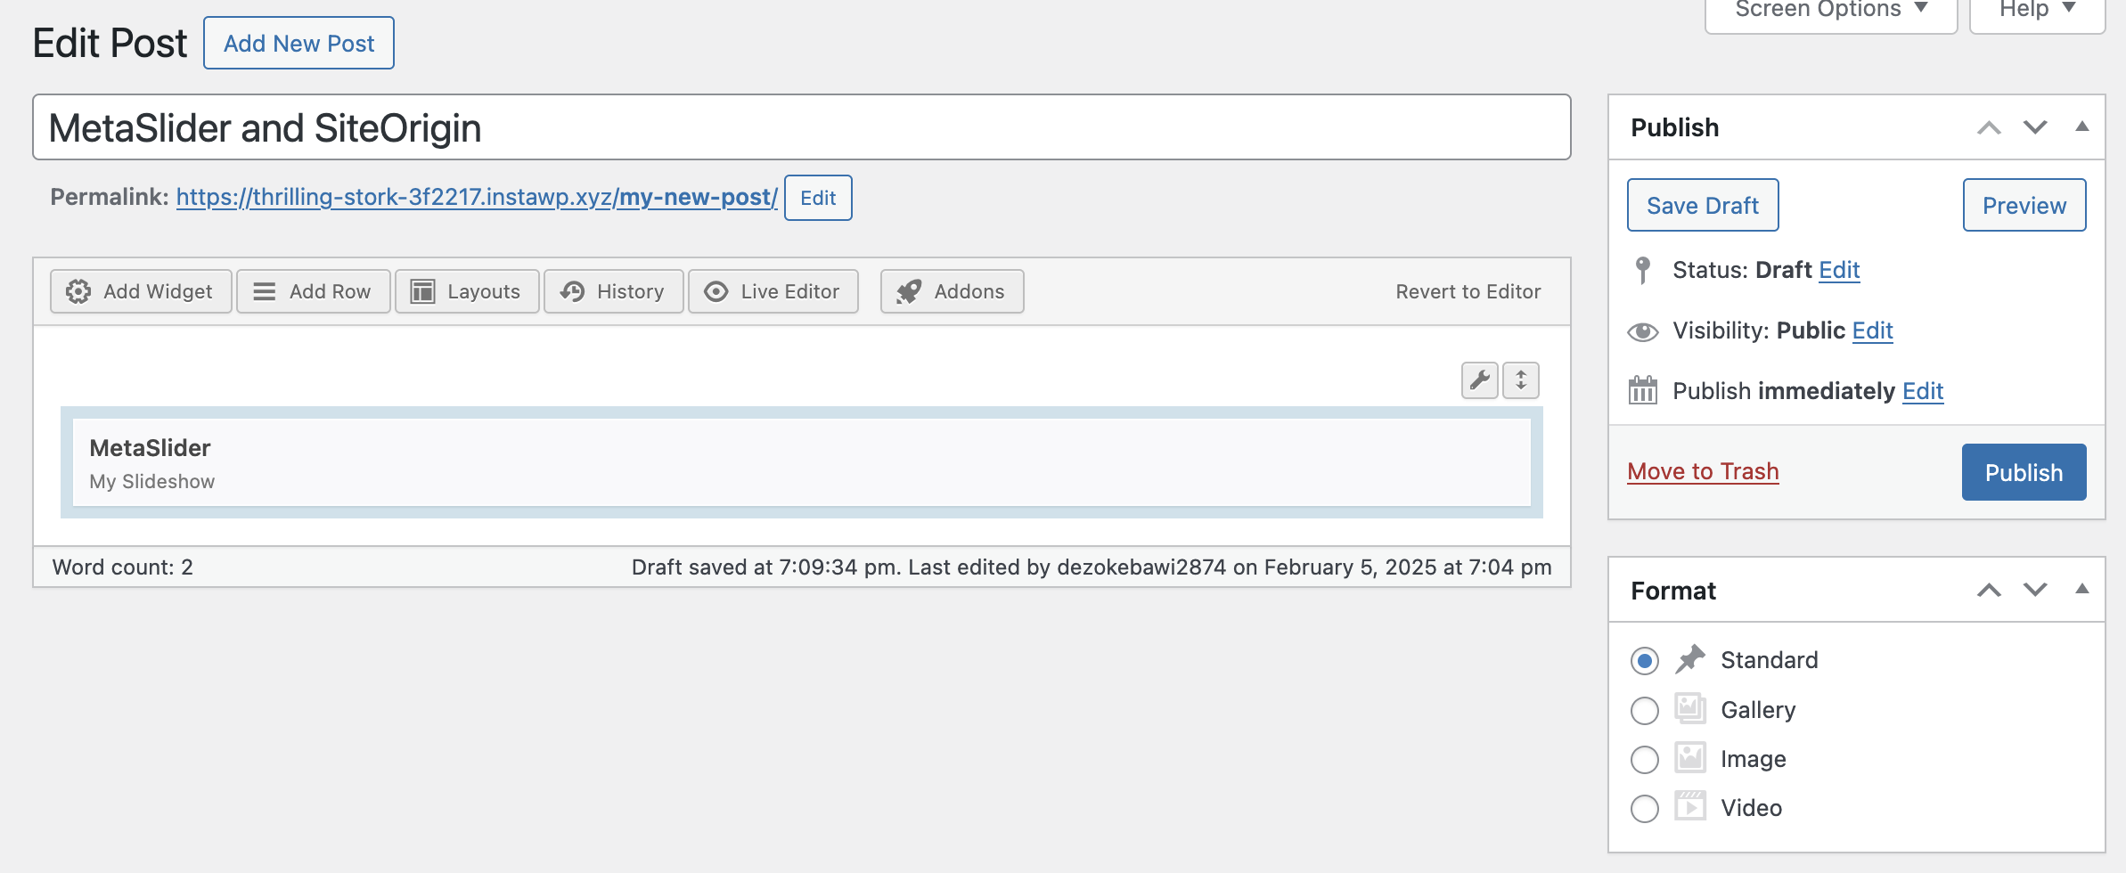Image resolution: width=2126 pixels, height=873 pixels.
Task: Click the Add Row lines icon
Action: coord(265,291)
